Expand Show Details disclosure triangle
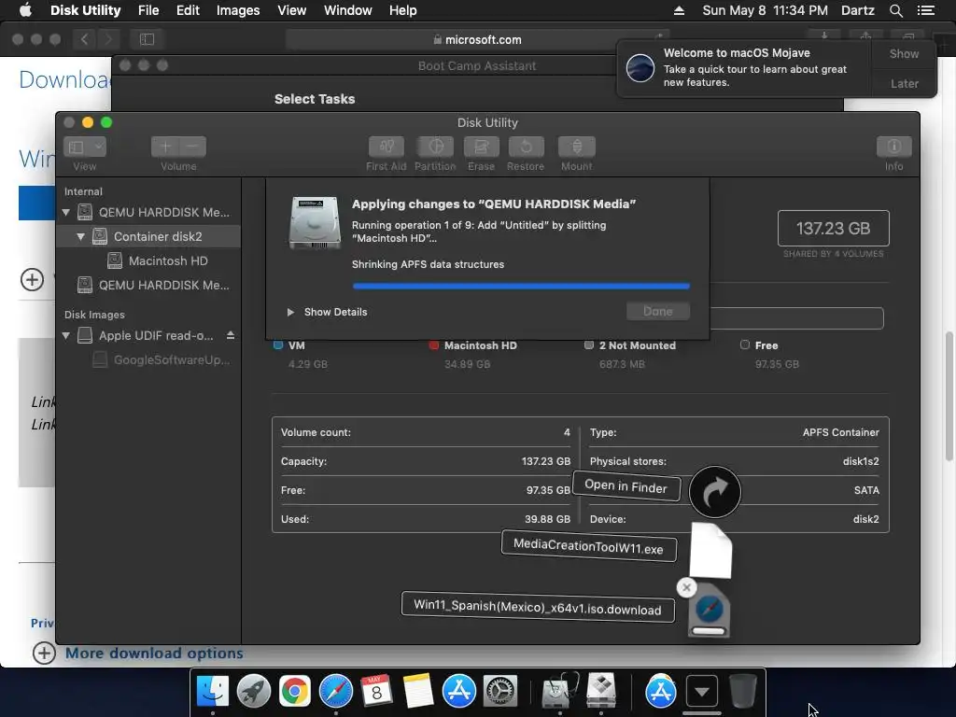This screenshot has width=956, height=717. (x=291, y=312)
